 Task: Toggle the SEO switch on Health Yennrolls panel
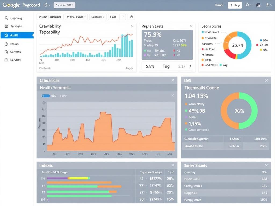[46, 95]
